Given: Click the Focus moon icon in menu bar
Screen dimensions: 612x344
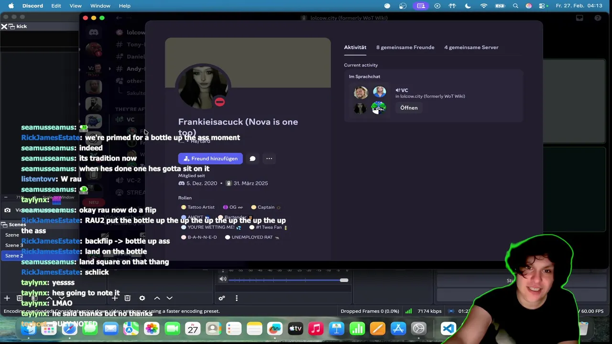Looking at the screenshot, I should [x=468, y=6].
